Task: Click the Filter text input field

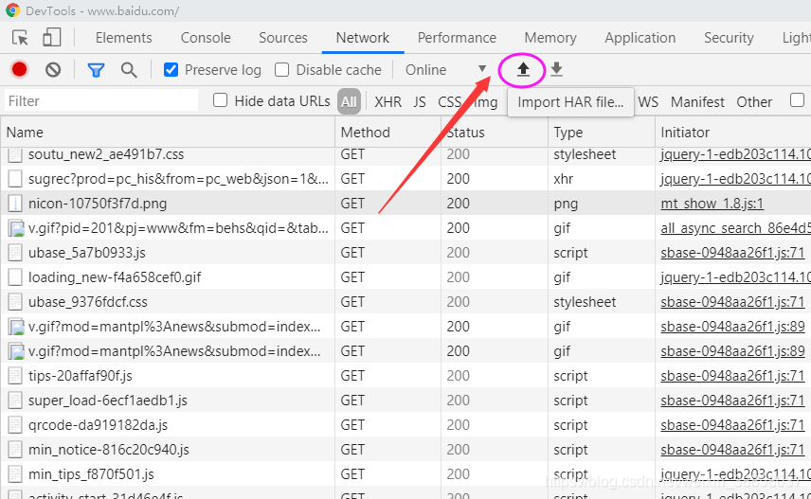Action: 100,100
